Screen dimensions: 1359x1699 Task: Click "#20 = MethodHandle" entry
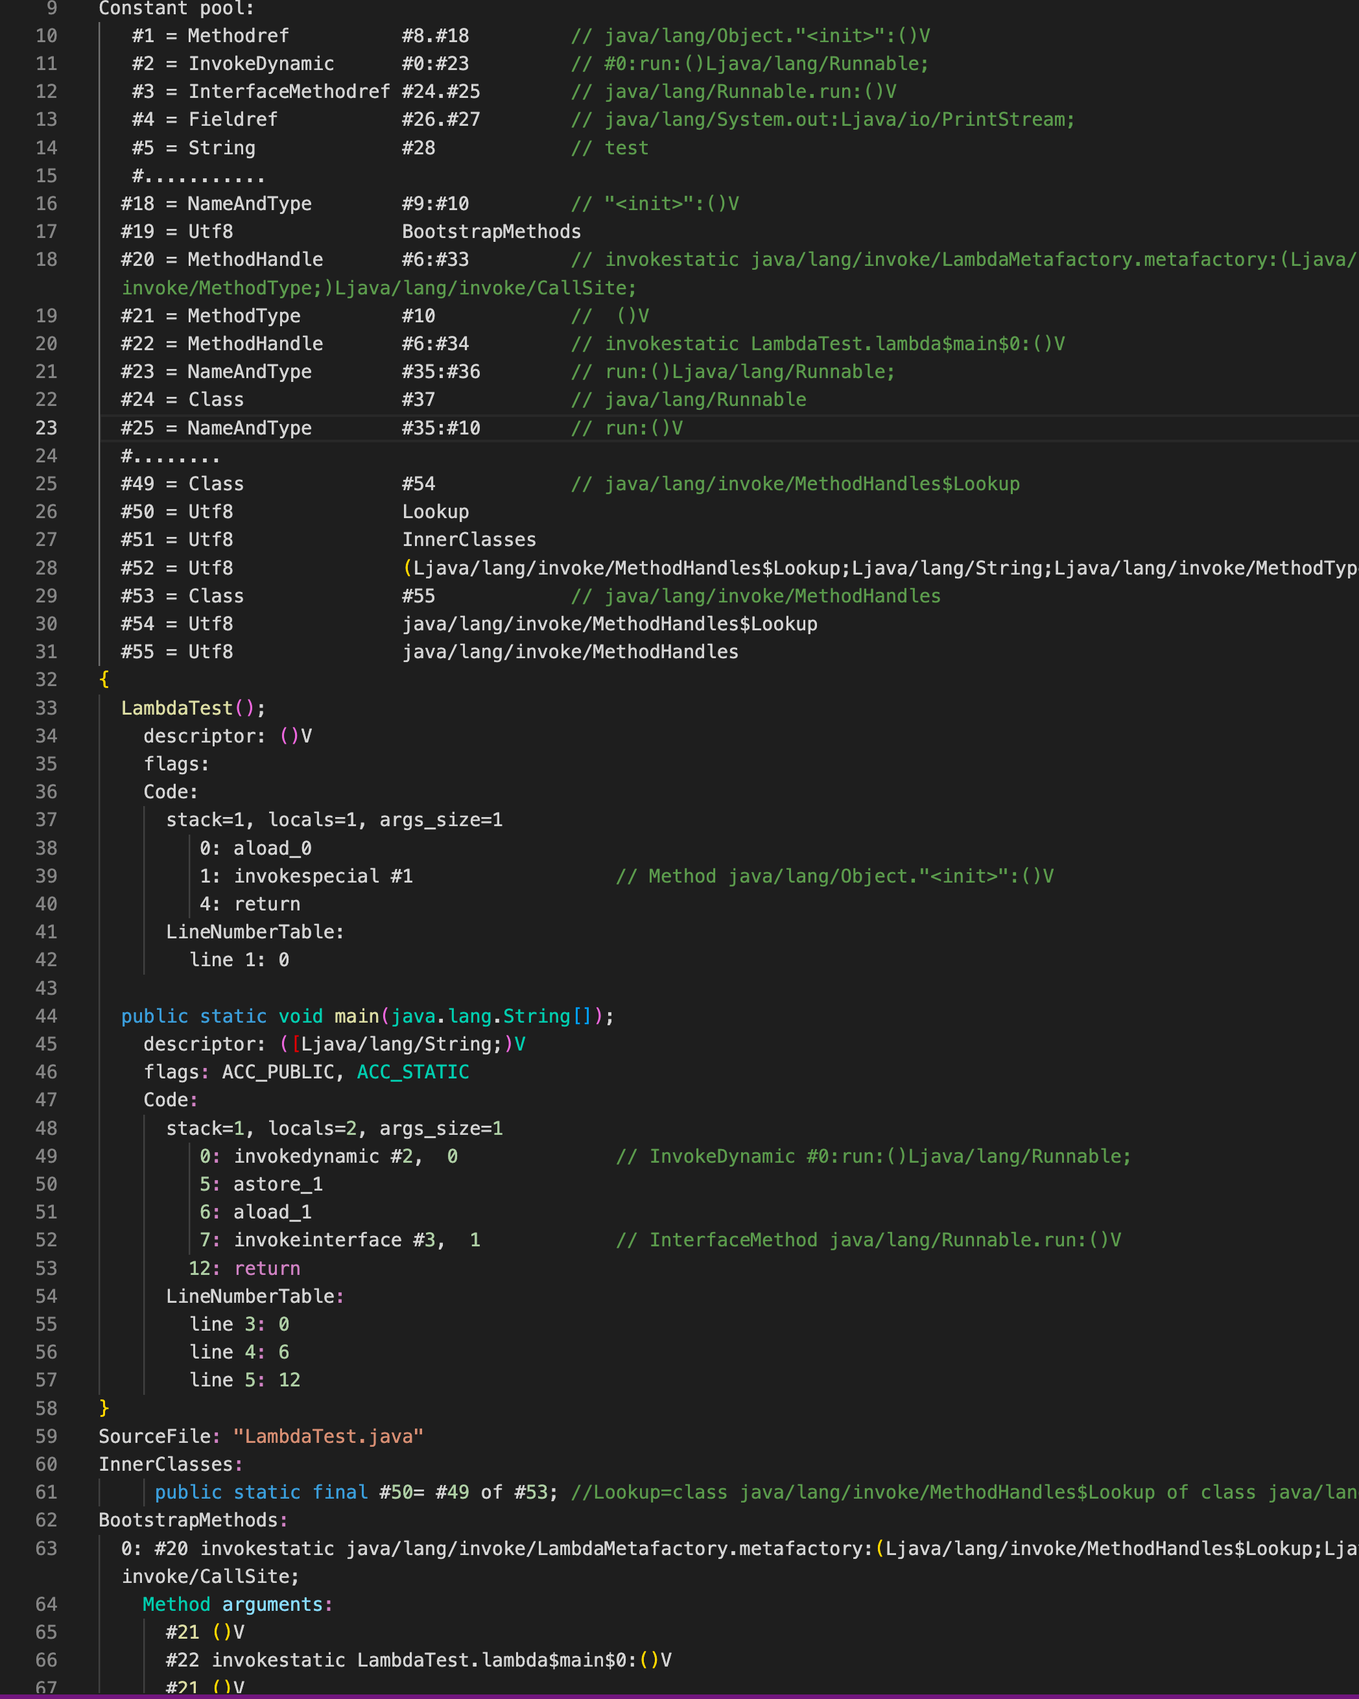(x=222, y=260)
